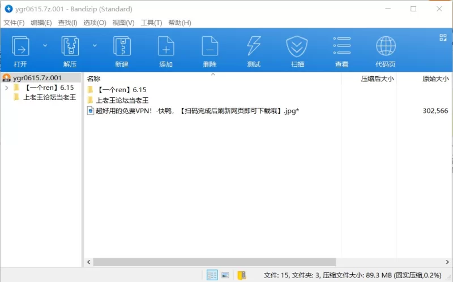Viewport: 453px width, 282px height.
Task: Click the Extract (解压) toolbar icon
Action: pos(70,46)
